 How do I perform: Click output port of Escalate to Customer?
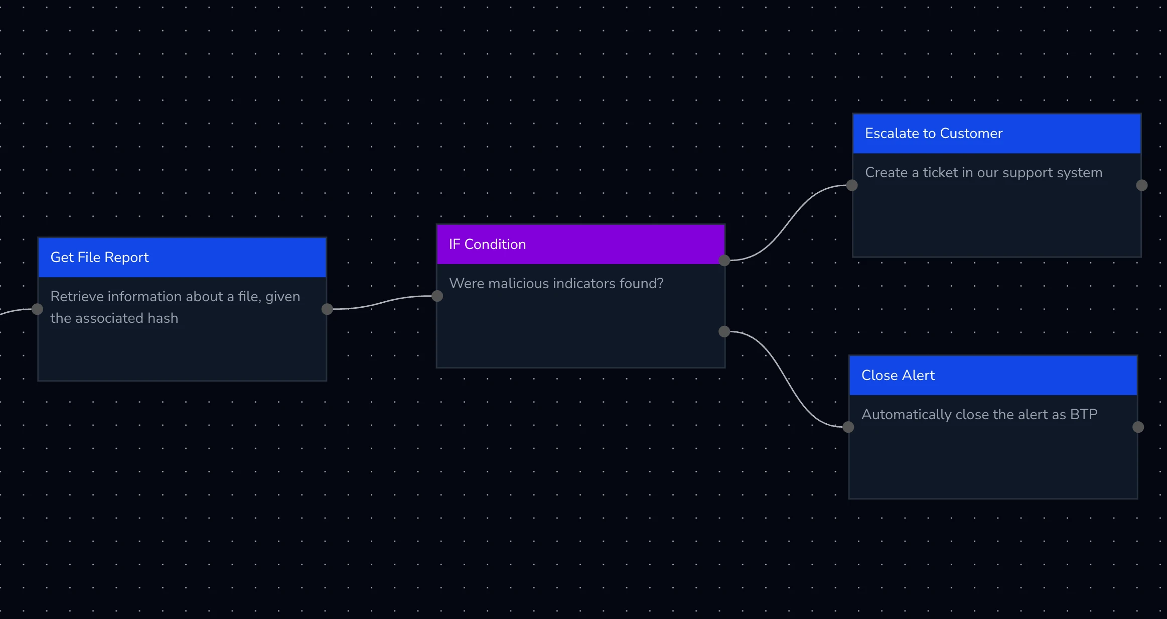coord(1142,185)
